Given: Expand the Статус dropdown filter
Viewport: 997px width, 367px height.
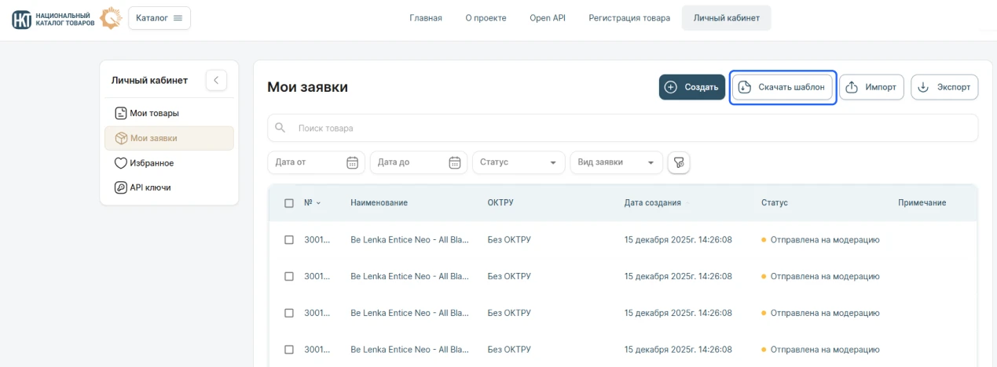Looking at the screenshot, I should pyautogui.click(x=519, y=162).
